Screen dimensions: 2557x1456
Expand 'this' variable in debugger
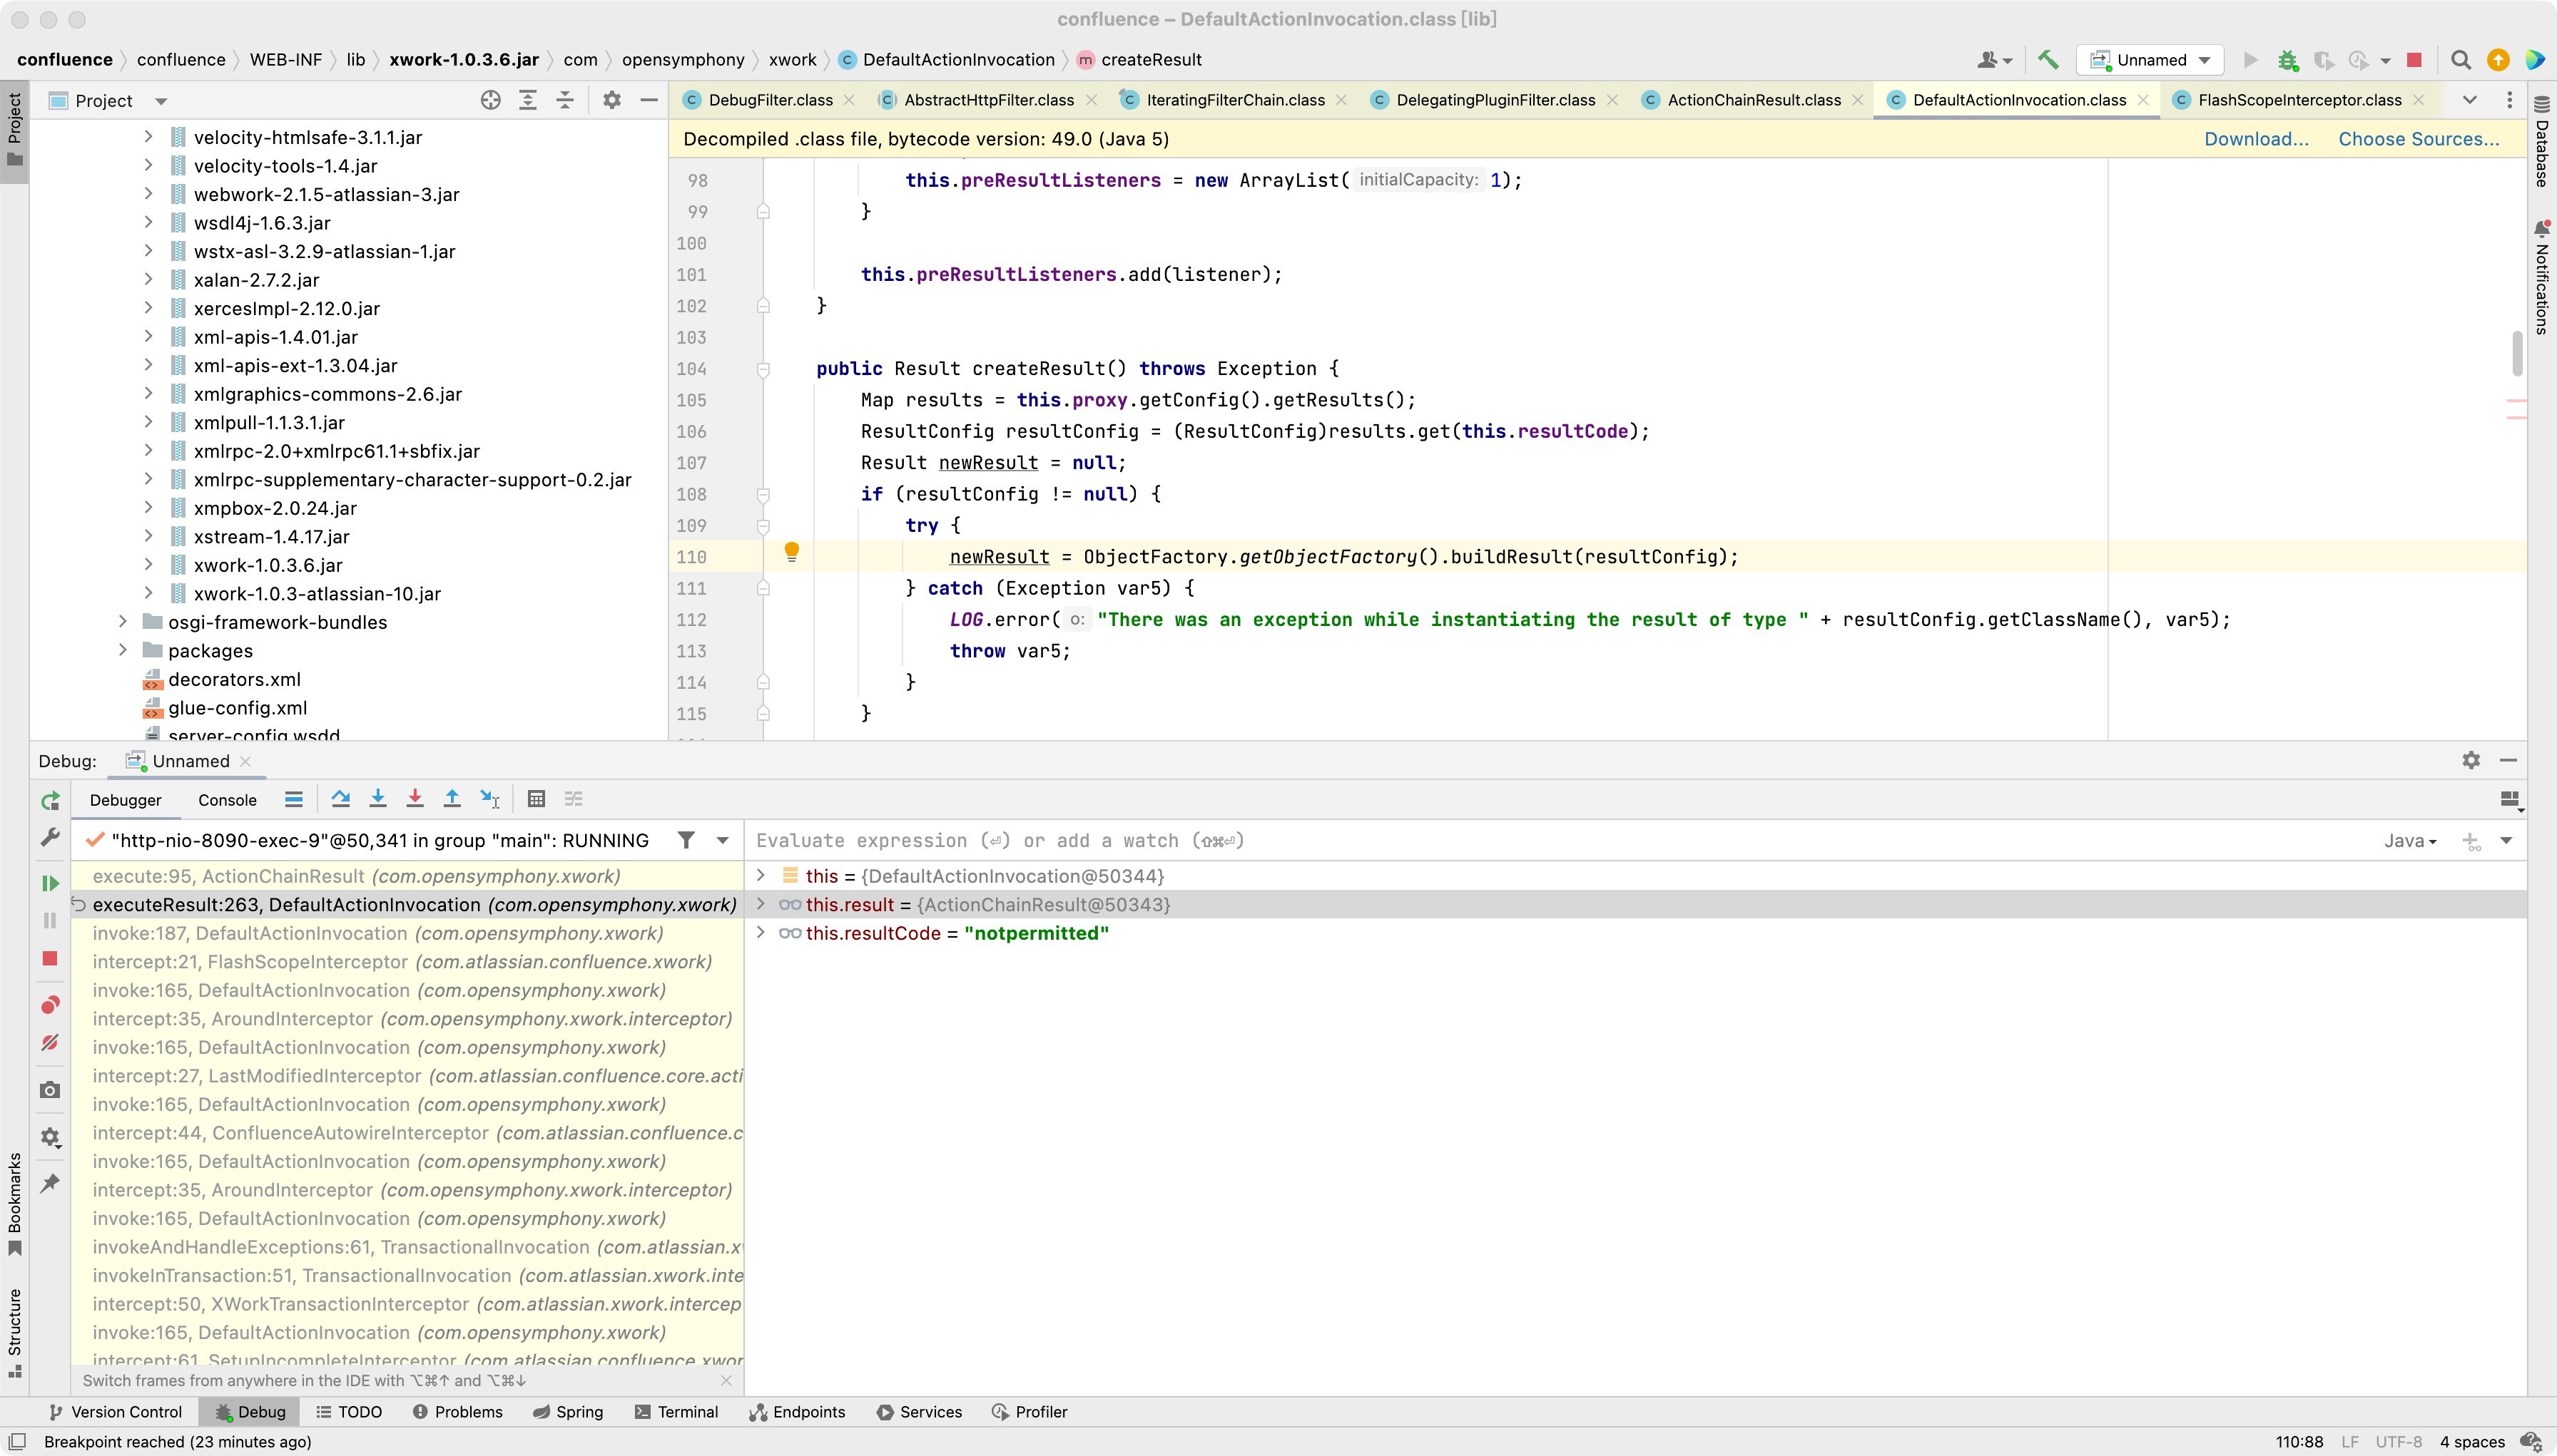pyautogui.click(x=761, y=875)
